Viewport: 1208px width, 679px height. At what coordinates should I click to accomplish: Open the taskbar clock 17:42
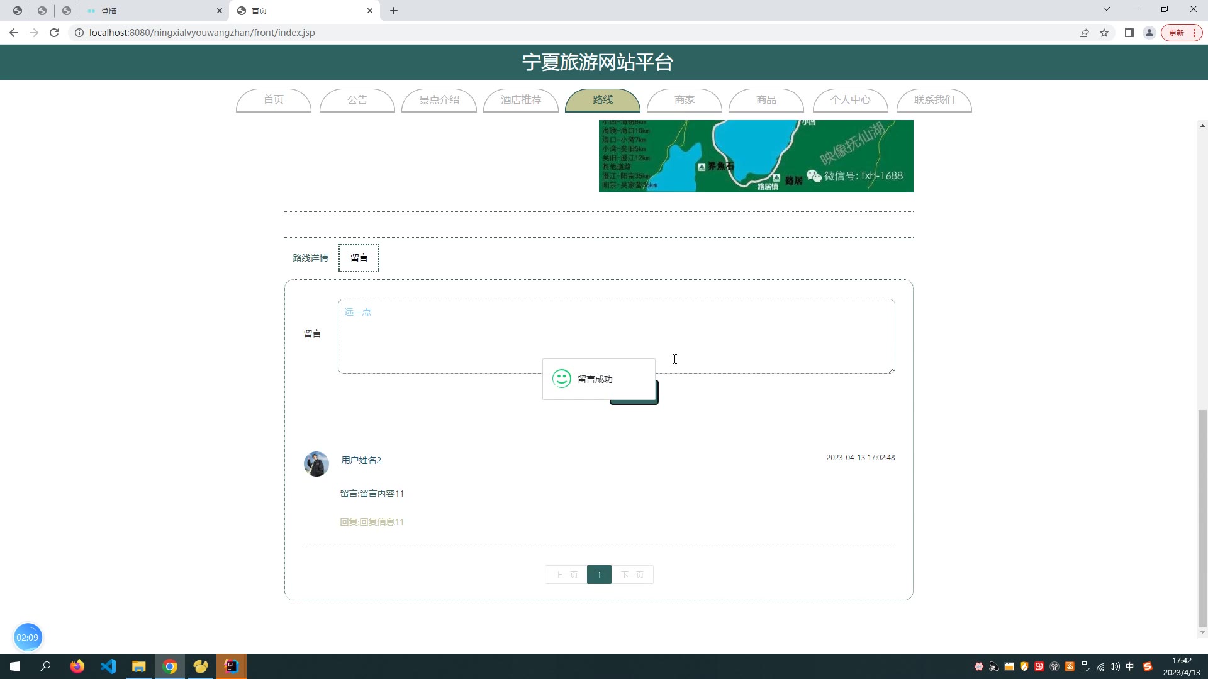(1182, 666)
